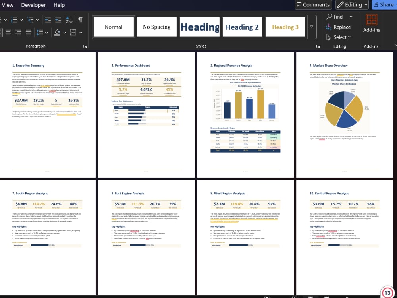Apply the Heading 2 style

[243, 27]
